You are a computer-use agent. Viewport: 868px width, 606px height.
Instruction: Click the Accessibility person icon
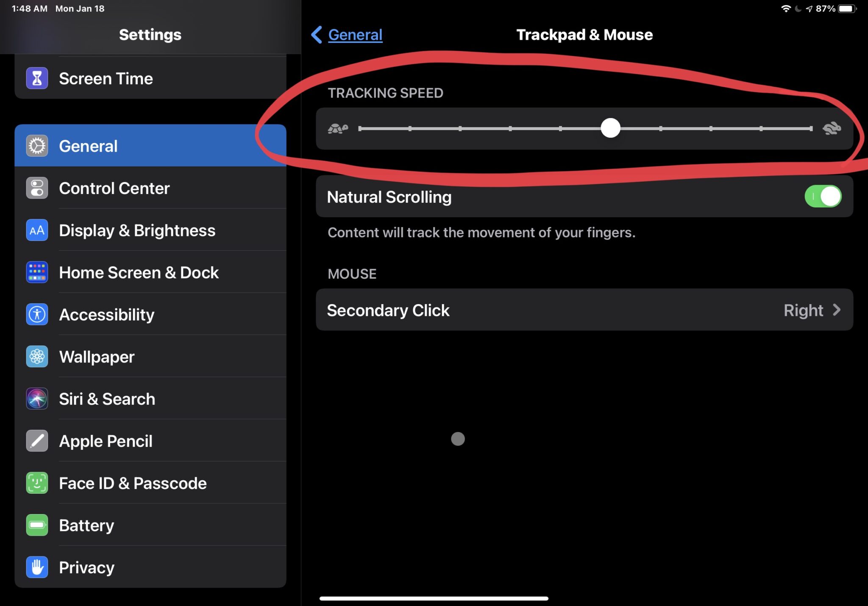point(37,314)
